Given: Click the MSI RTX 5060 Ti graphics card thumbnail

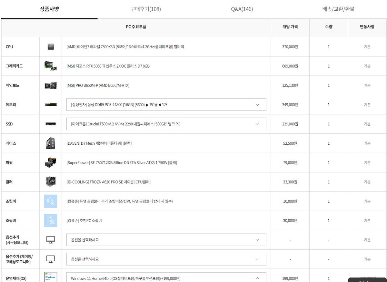Looking at the screenshot, I should pos(51,66).
